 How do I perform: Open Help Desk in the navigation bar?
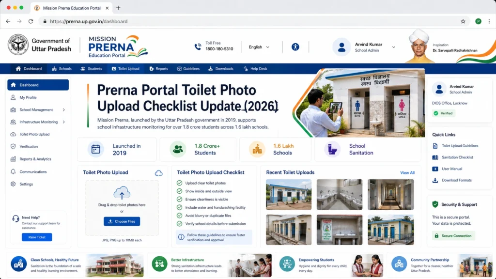click(x=255, y=69)
